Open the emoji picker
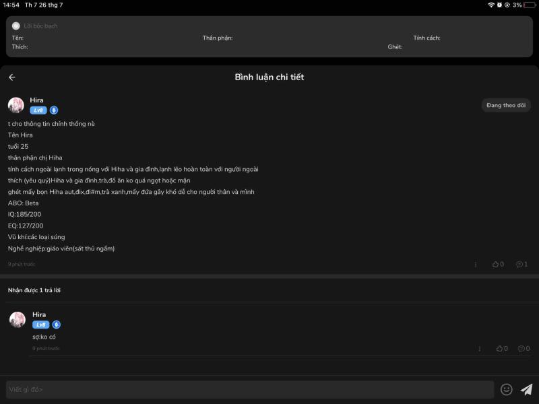The width and height of the screenshot is (539, 404). click(x=507, y=389)
